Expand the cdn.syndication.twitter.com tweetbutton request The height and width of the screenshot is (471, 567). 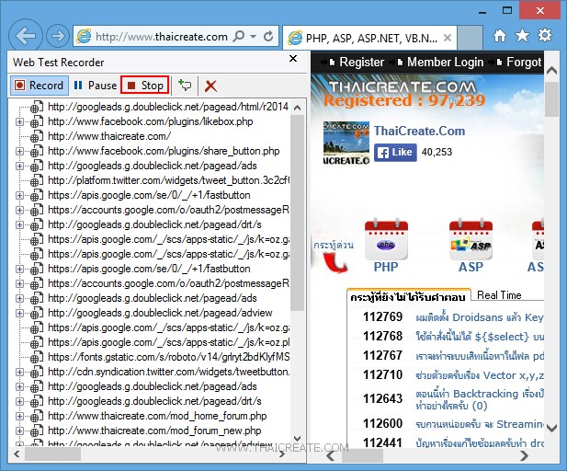pos(19,373)
